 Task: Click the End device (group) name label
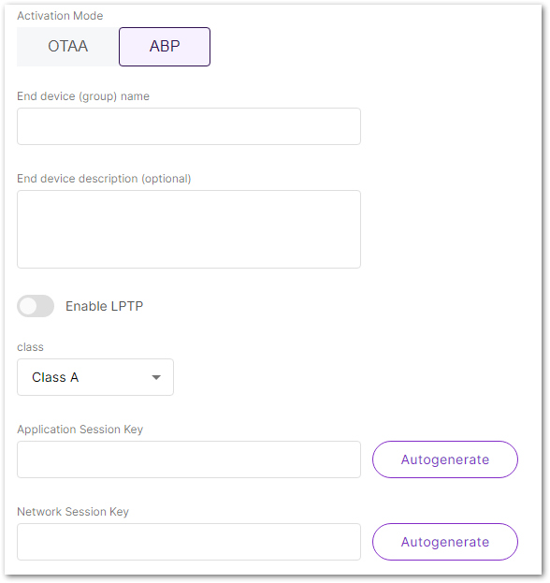pos(83,96)
